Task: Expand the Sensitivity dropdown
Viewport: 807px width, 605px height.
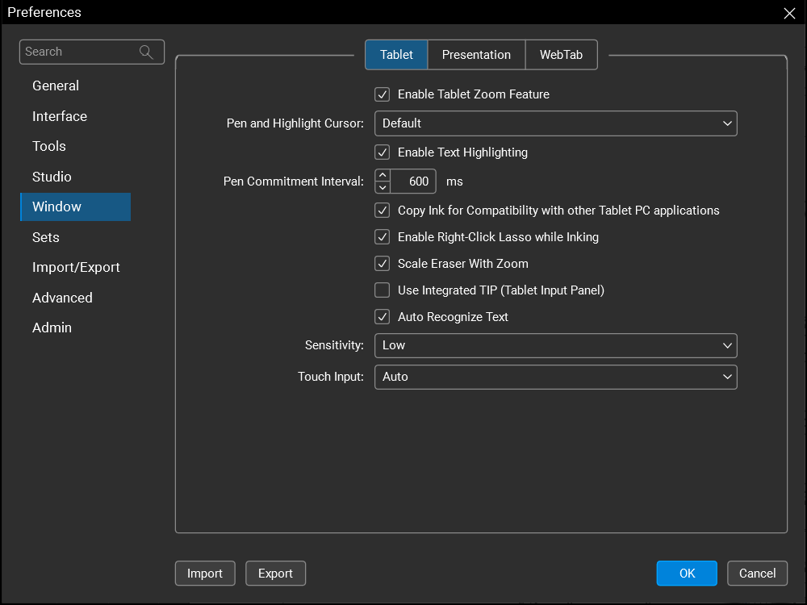Action: [x=555, y=345]
